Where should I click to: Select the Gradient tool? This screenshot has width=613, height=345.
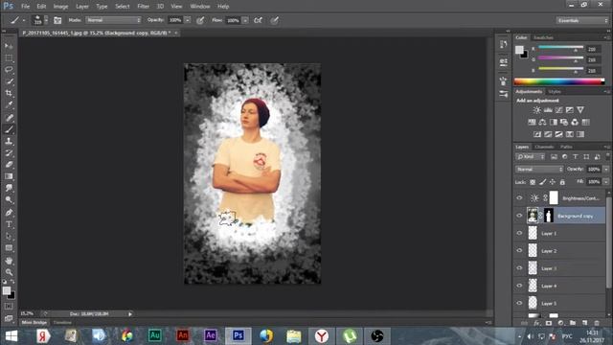9,176
